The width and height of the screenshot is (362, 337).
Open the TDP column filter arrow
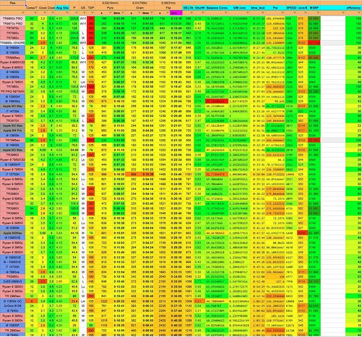pyautogui.click(x=93, y=13)
